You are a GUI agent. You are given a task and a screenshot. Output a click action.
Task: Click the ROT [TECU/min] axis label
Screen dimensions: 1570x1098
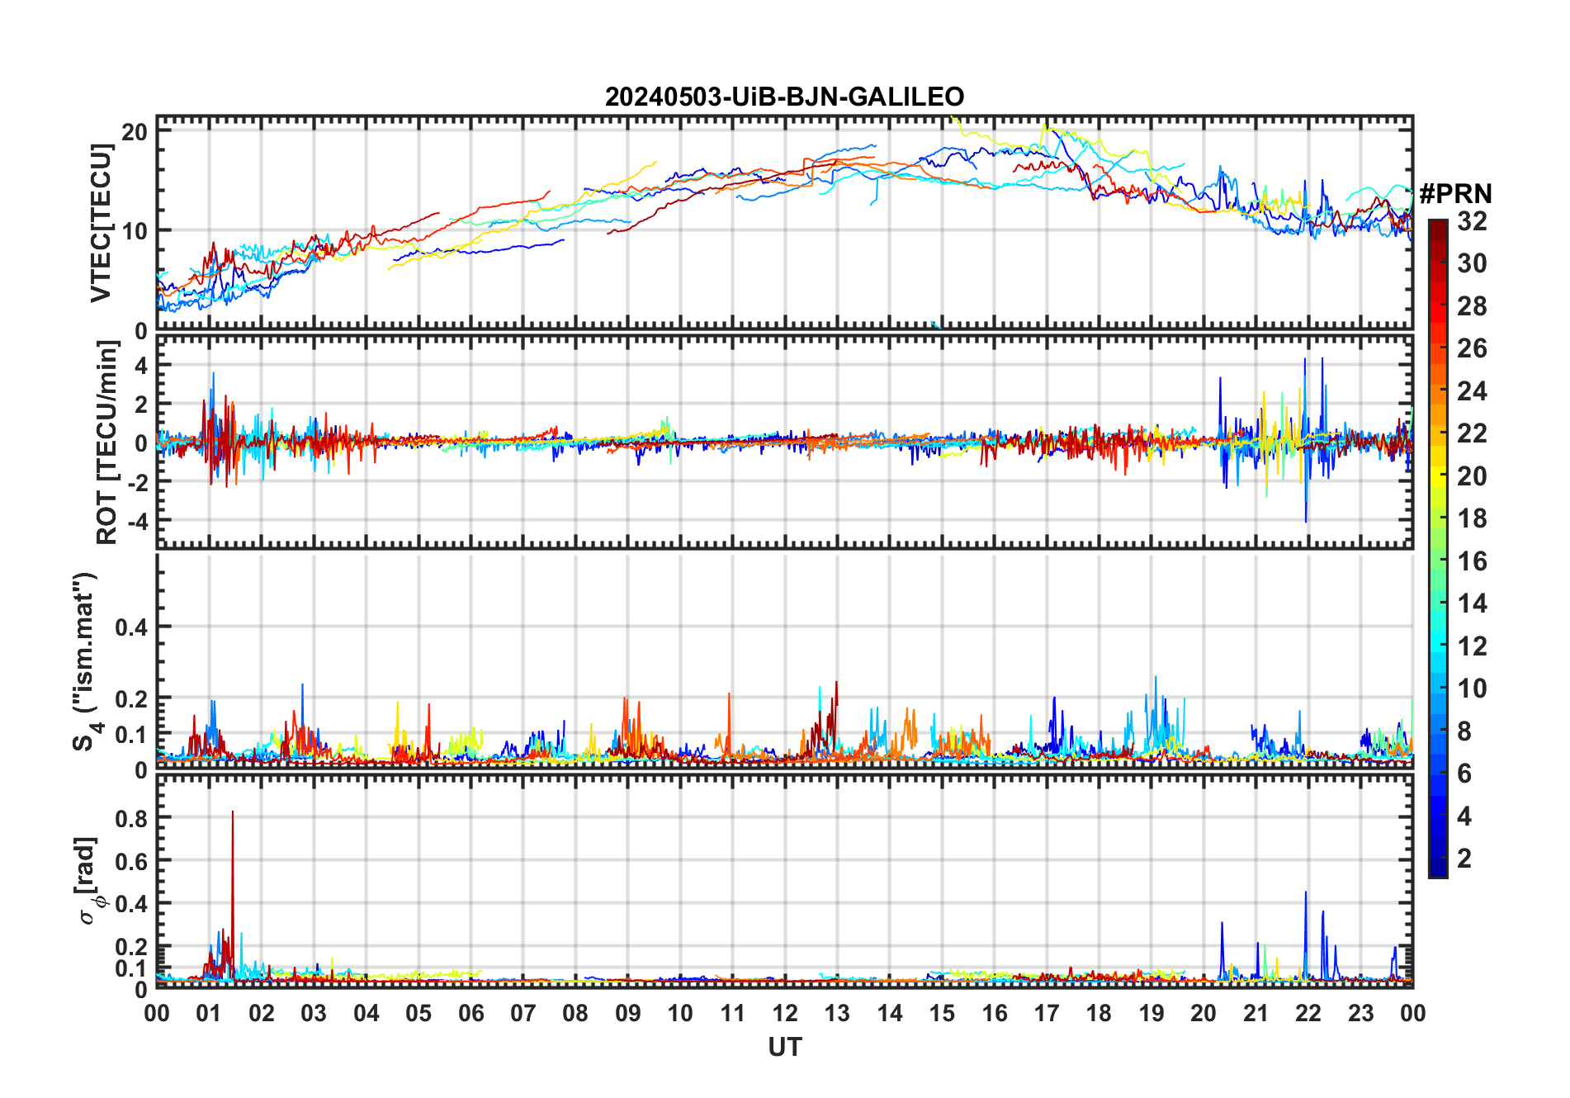(x=107, y=443)
